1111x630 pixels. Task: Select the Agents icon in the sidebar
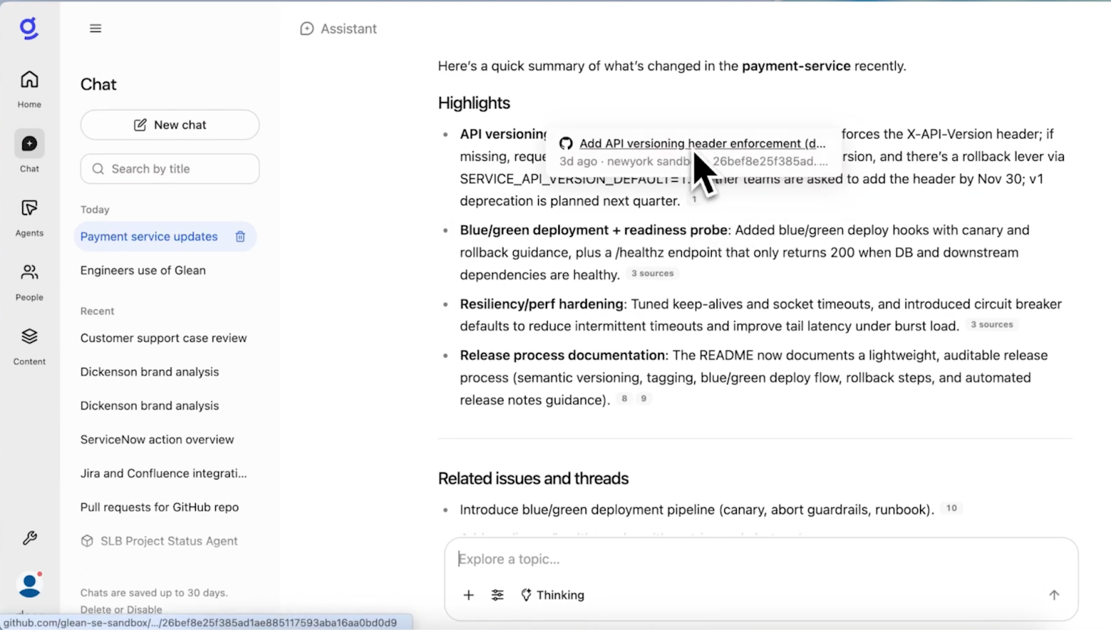pos(28,216)
